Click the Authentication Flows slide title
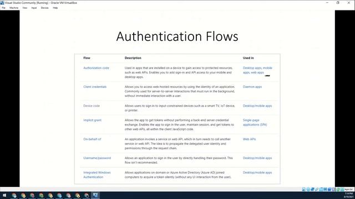The height and width of the screenshot is (199, 355). [x=177, y=36]
